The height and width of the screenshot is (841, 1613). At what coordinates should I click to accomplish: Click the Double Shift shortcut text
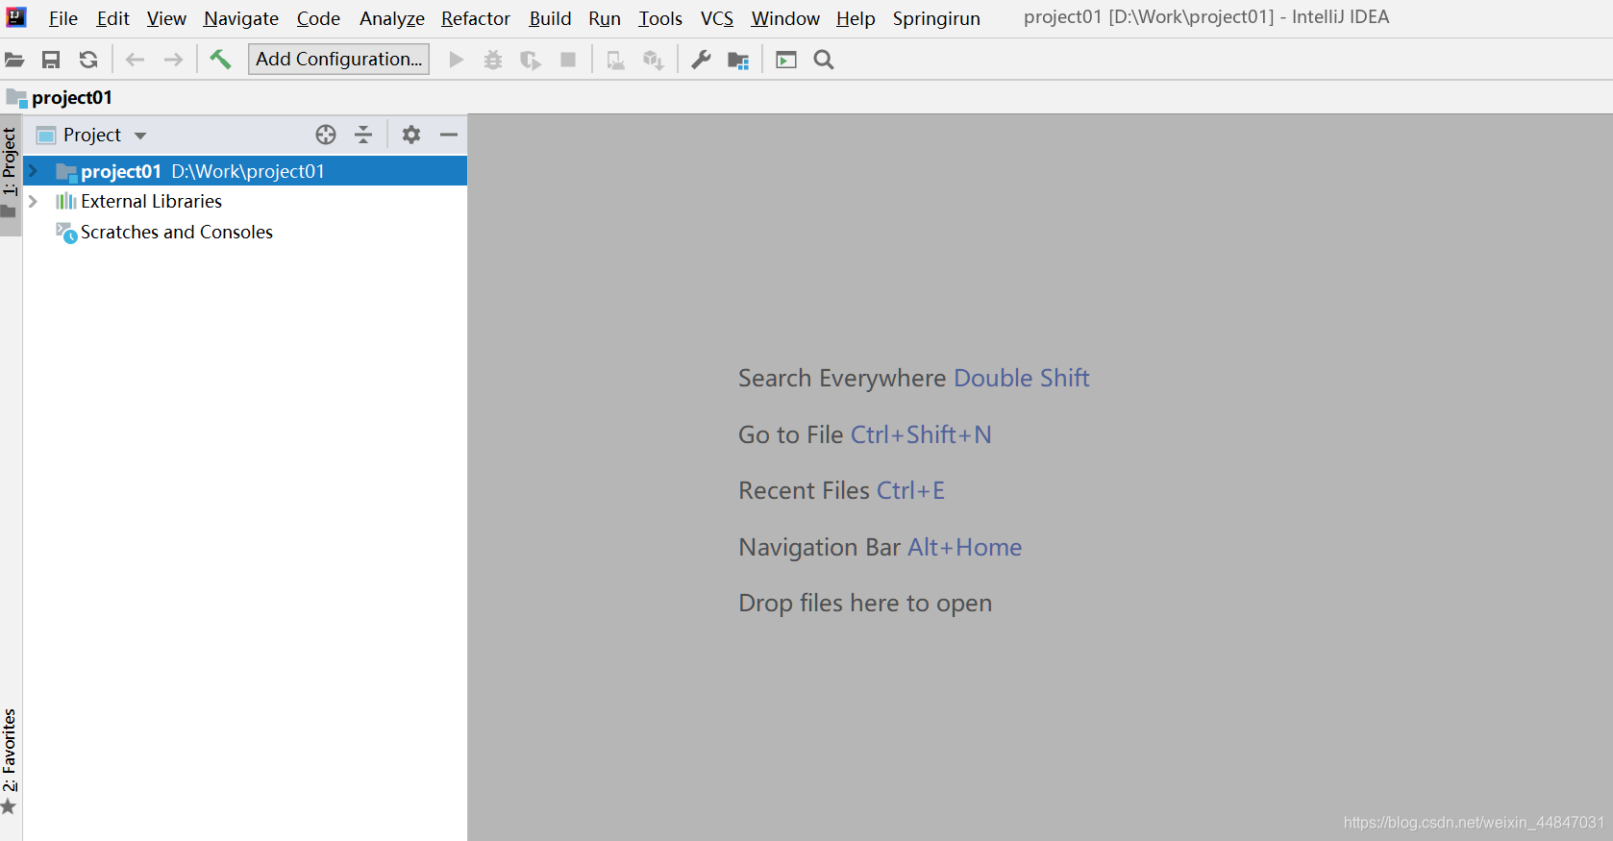pyautogui.click(x=1022, y=378)
